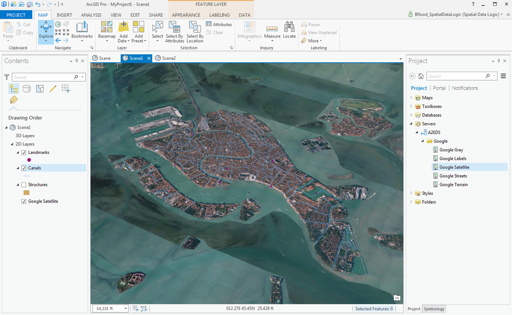The image size is (512, 315).
Task: Switch to the Scene2 view tab
Action: 166,58
